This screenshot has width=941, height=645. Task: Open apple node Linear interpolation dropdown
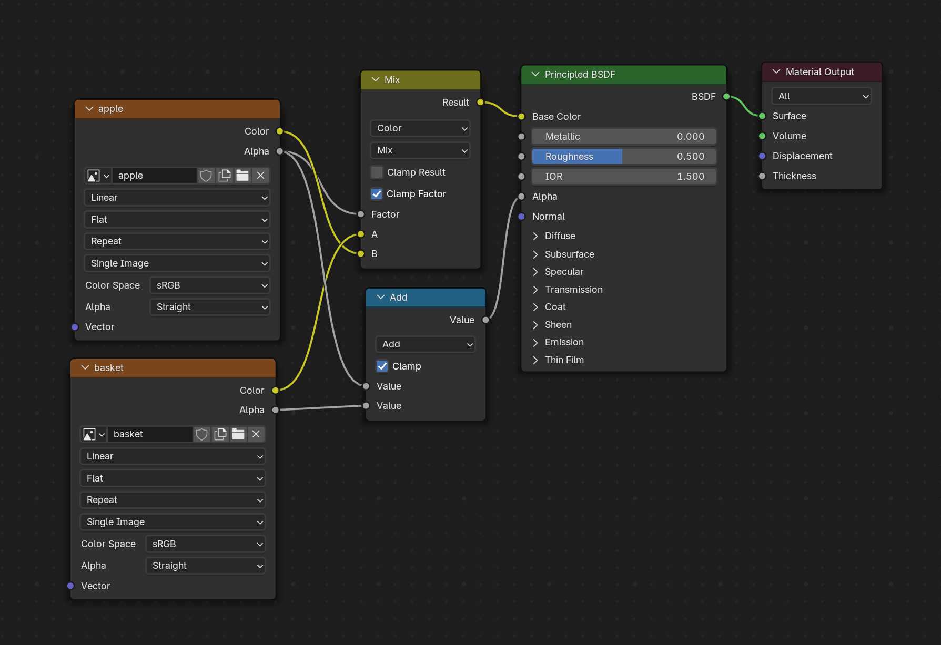tap(177, 198)
